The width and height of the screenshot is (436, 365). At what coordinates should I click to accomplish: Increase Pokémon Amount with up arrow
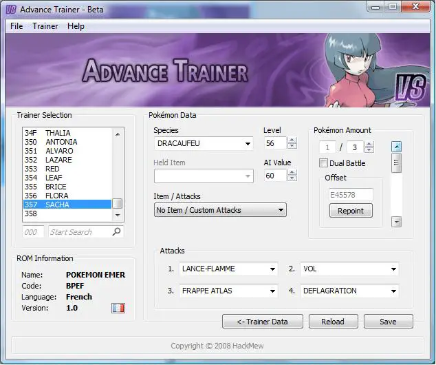coord(369,144)
